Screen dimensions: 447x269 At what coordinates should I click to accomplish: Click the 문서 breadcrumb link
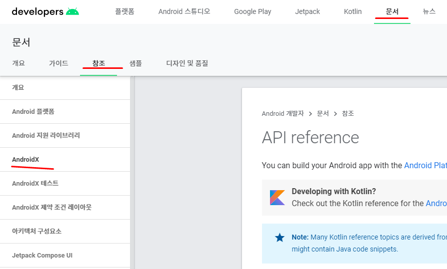[x=322, y=114]
